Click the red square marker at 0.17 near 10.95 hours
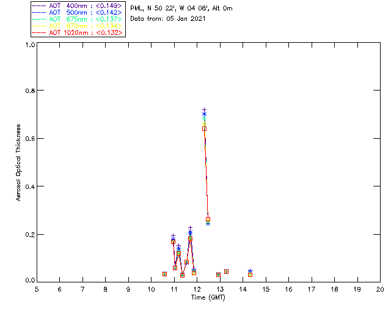This screenshot has height=313, width=391. point(173,241)
